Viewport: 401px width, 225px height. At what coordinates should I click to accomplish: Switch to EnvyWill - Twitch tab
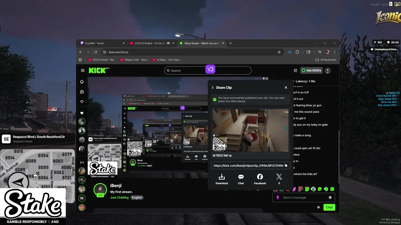coord(102,43)
